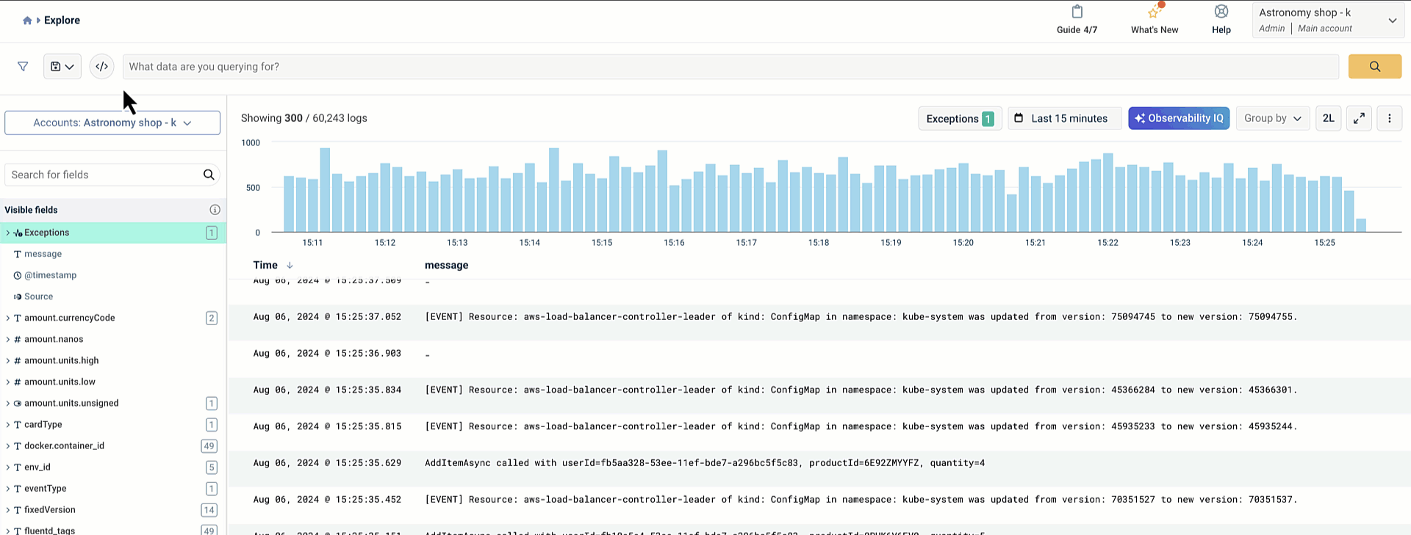Expand cardType field

click(8, 424)
